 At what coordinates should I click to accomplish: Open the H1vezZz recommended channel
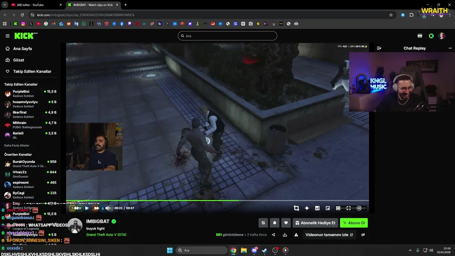point(30,174)
